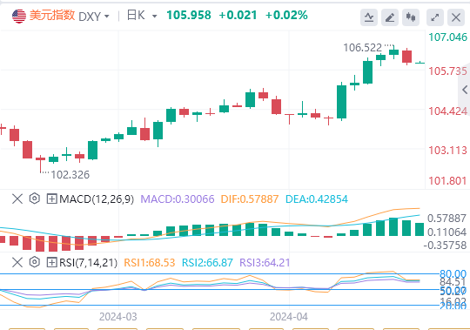Click the candle at the 106.522 high

click(393, 52)
